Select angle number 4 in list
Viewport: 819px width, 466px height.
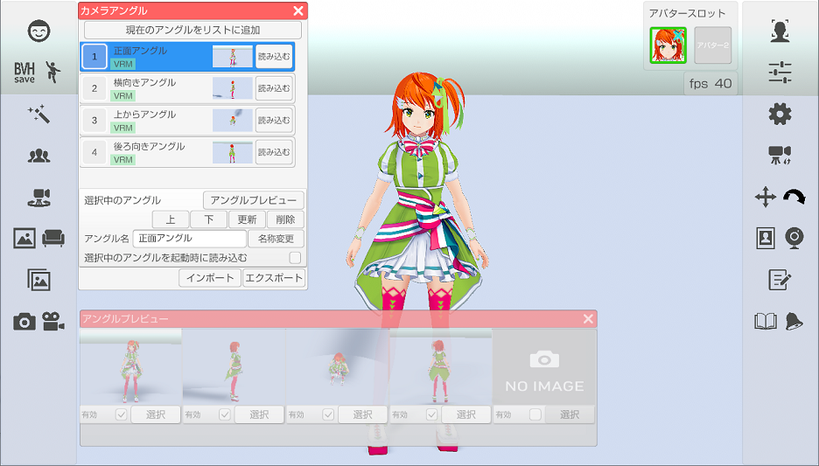94,152
